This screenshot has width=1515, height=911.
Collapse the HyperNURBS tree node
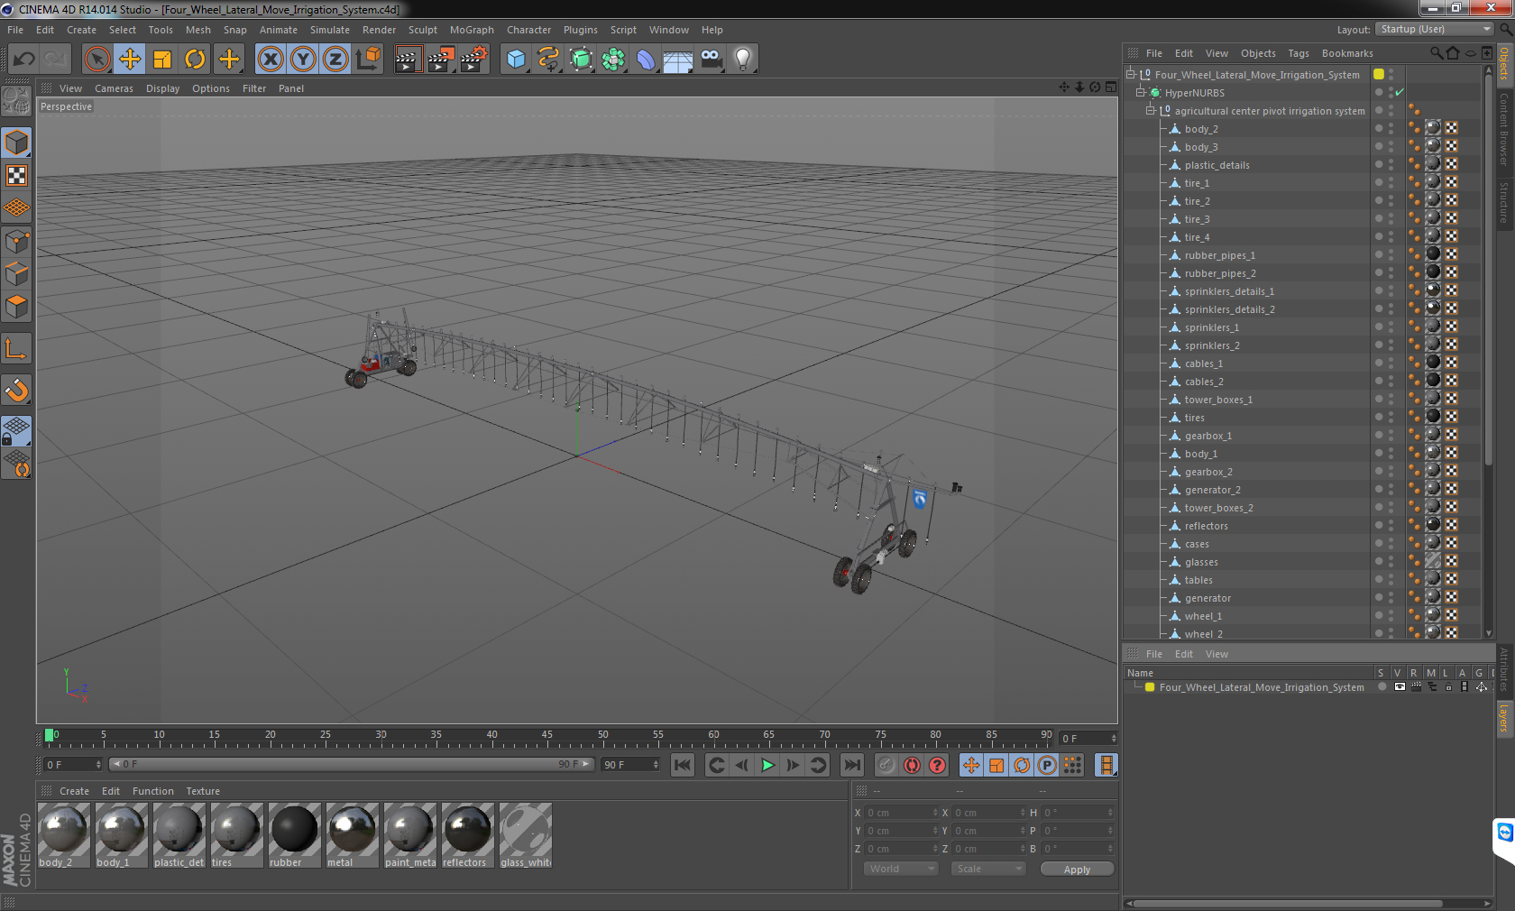[1140, 92]
